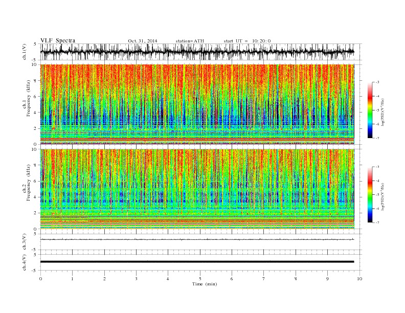The image size is (405, 313).
Task: Click the thick black ch.4 trace
Action: click(197, 262)
